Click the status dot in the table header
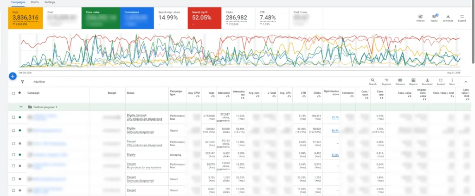 [x=19, y=93]
